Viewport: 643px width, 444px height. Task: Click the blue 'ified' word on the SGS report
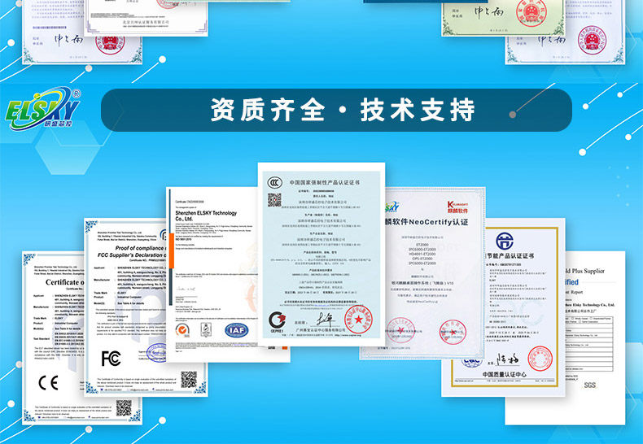[x=571, y=282]
